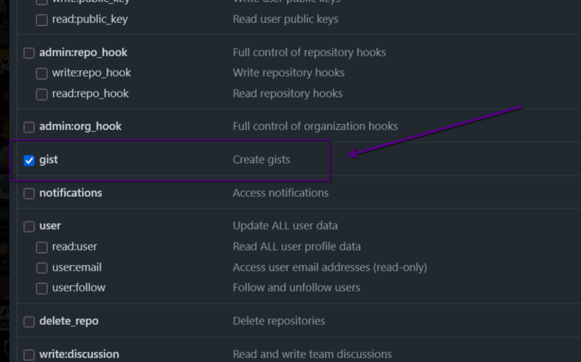581x362 pixels.
Task: Tick the read:user checkbox
Action: [x=41, y=247]
